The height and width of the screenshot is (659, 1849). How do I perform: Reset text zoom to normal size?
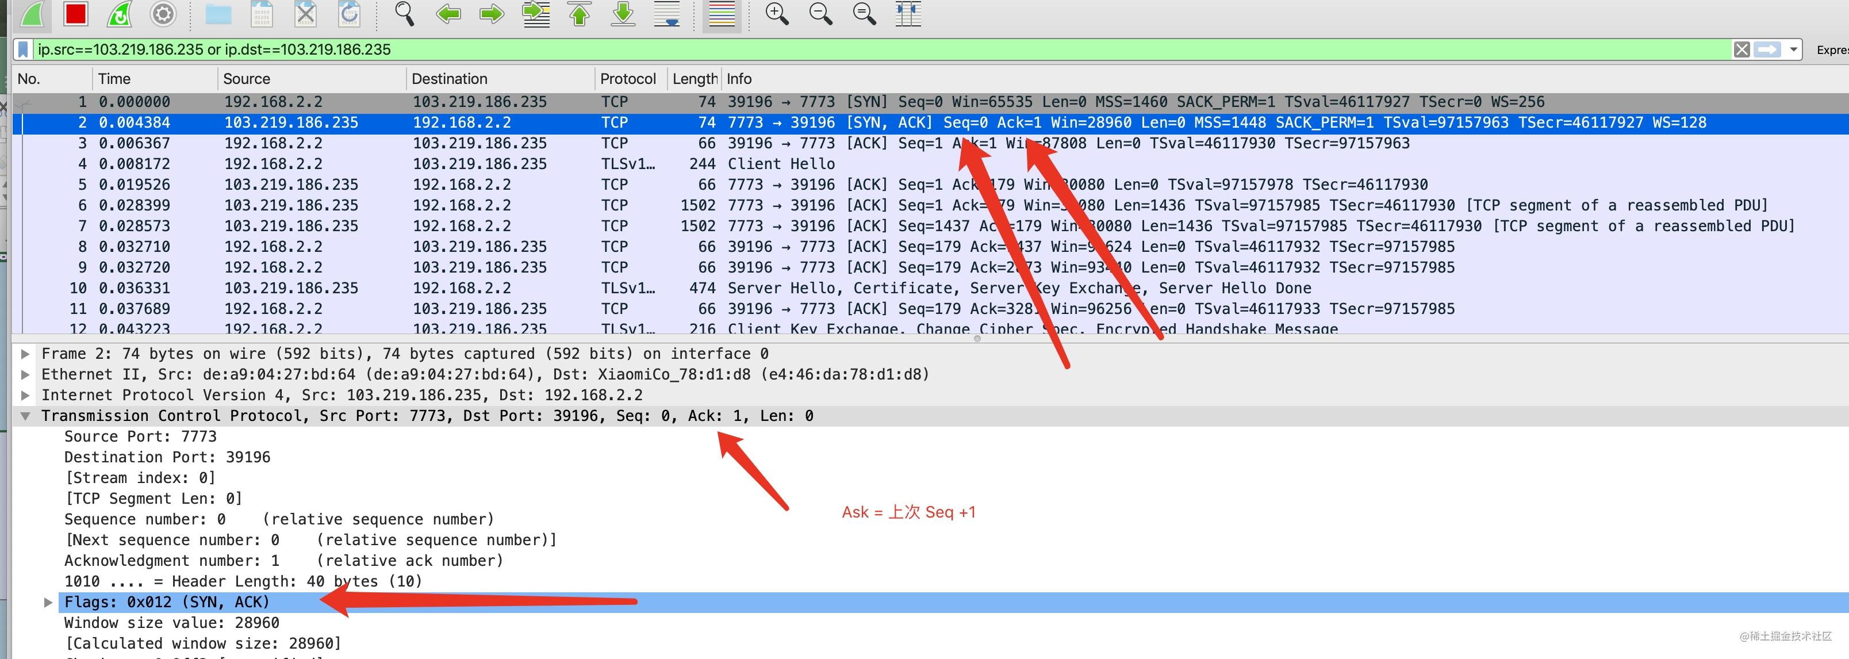coord(865,14)
